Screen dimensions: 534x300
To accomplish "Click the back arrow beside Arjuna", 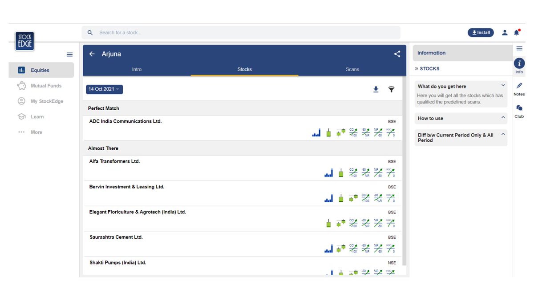I will click(x=92, y=54).
